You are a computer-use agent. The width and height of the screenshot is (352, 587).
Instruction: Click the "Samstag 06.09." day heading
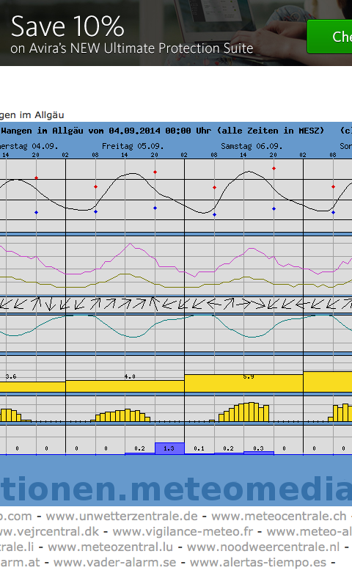point(252,146)
